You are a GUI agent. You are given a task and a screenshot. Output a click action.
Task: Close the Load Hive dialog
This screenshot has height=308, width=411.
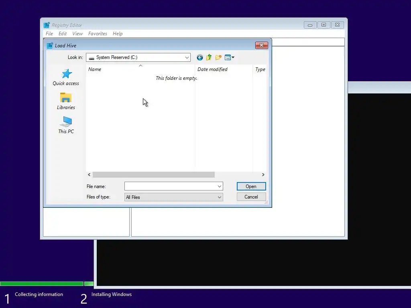coord(262,45)
